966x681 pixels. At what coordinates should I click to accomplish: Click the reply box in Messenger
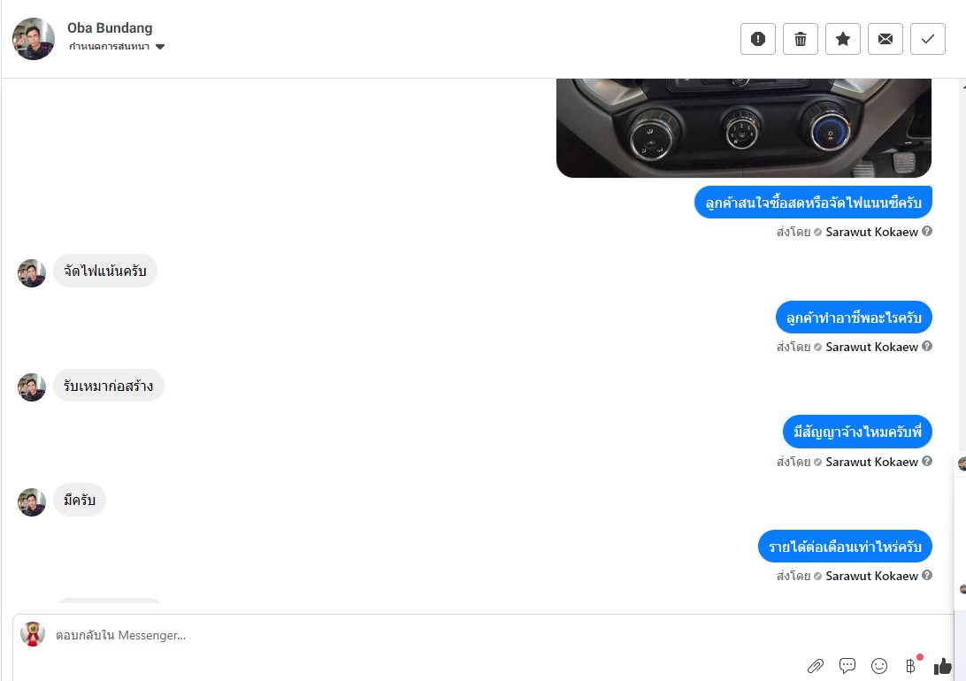432,635
